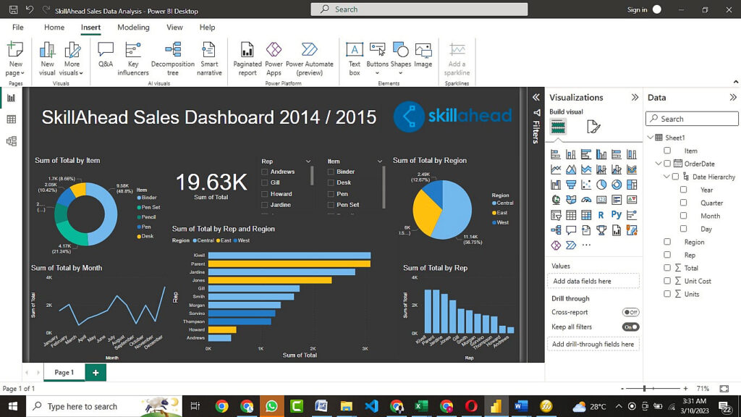Click the Data pane Search field

[x=692, y=119]
